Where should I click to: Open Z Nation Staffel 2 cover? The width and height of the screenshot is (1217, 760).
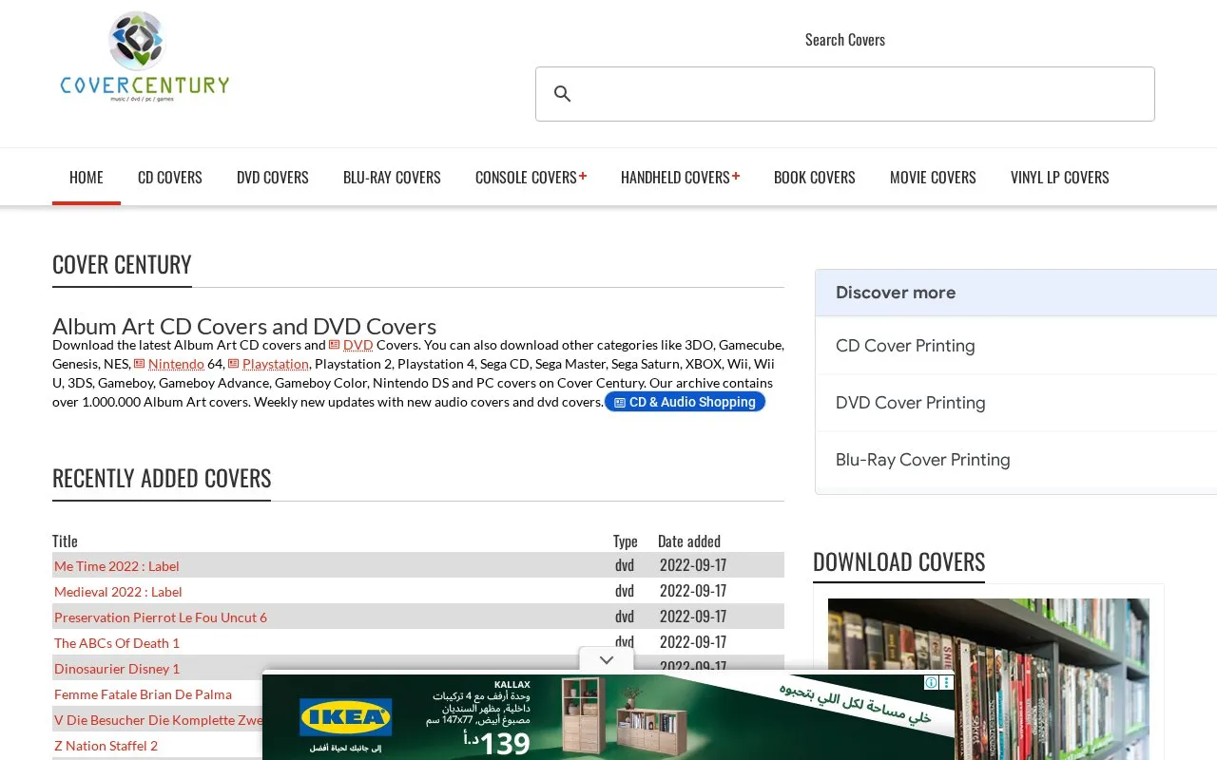click(106, 746)
